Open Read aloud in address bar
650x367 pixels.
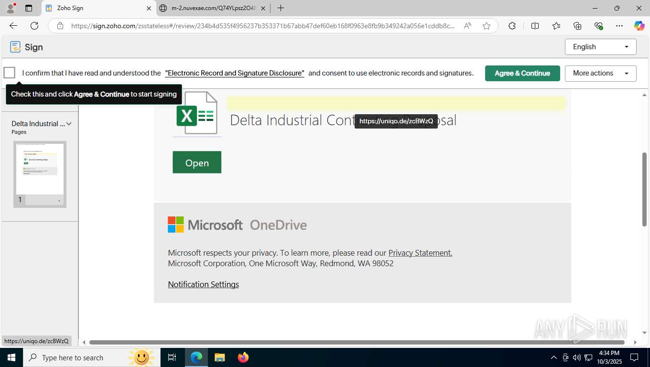click(x=467, y=26)
